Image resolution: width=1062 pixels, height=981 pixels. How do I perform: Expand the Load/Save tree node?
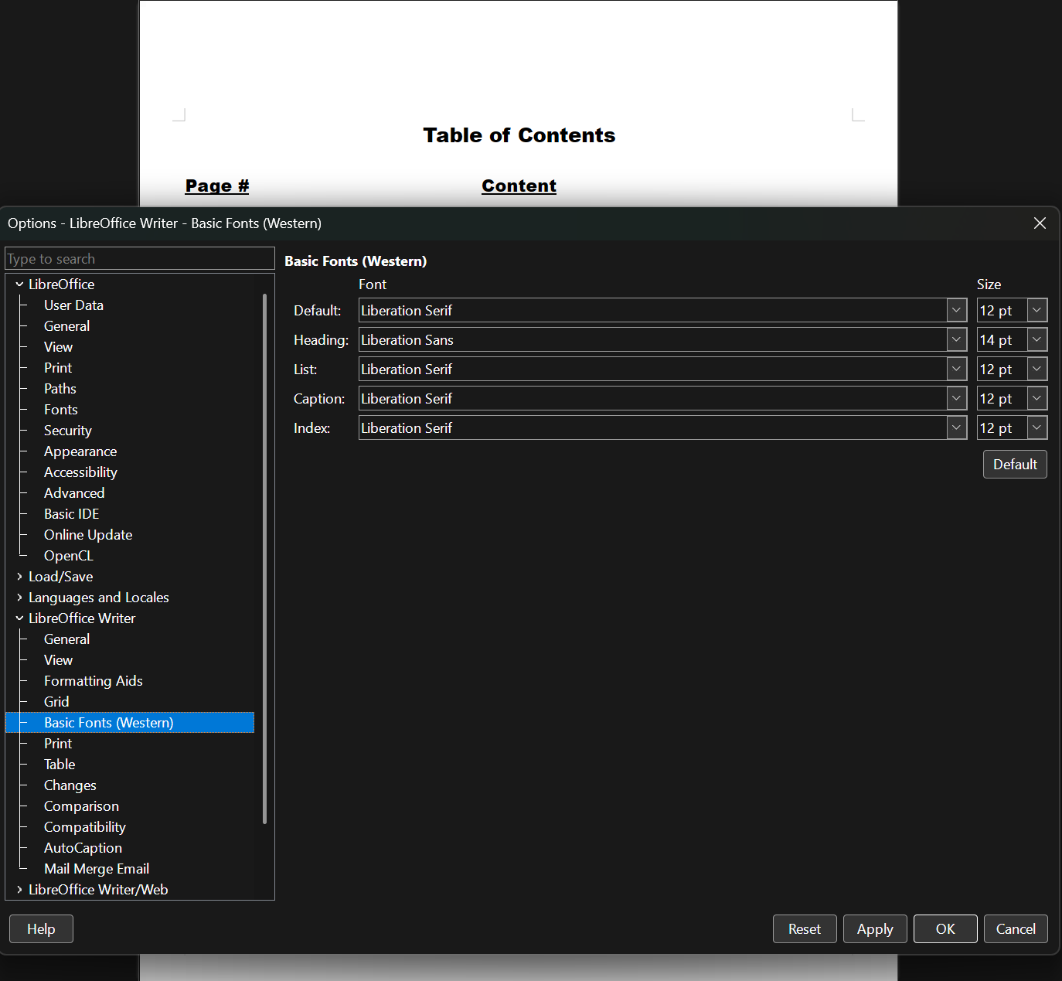19,577
